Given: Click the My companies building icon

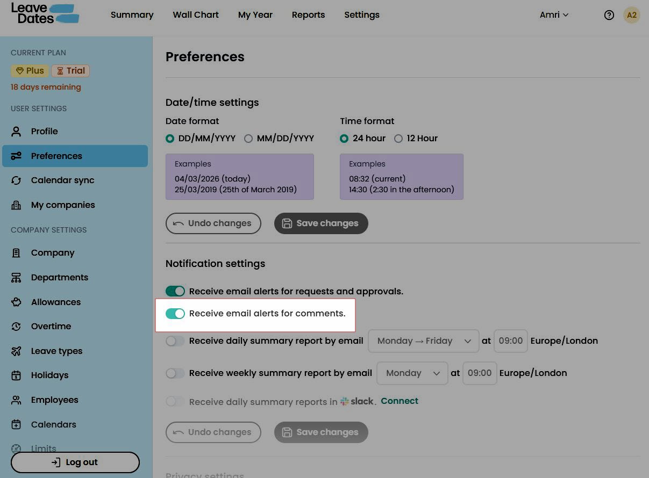Looking at the screenshot, I should click(x=16, y=205).
